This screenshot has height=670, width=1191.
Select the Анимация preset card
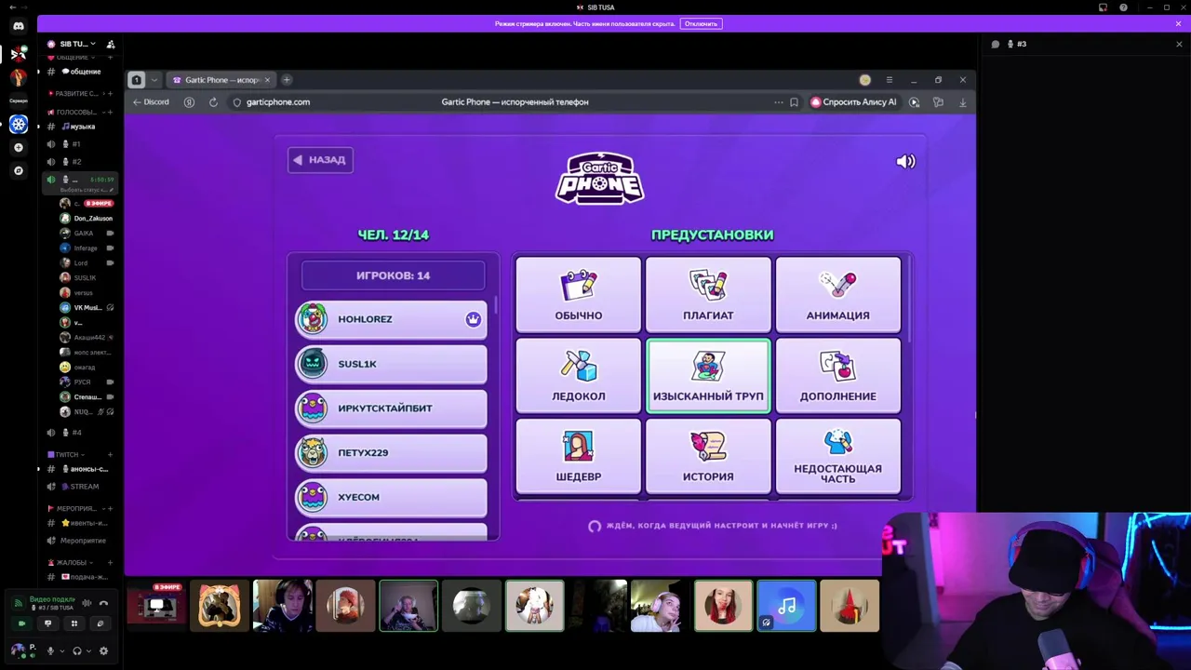(837, 294)
